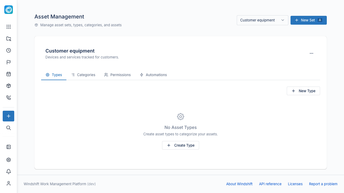344x193 pixels.
Task: Open settings gear in the sidebar
Action: (x=9, y=160)
